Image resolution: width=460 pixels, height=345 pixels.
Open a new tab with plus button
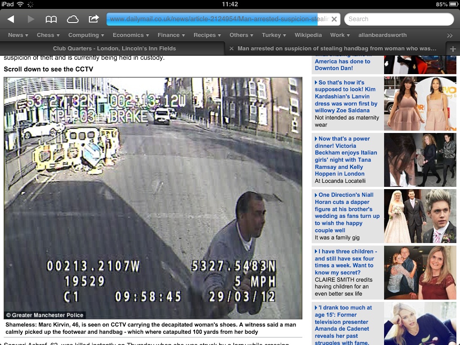pyautogui.click(x=452, y=49)
